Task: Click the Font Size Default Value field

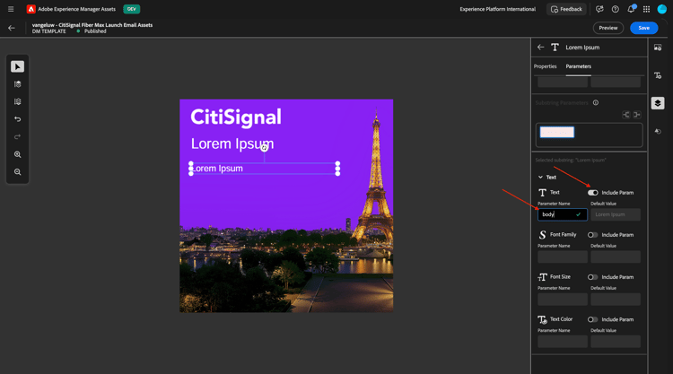Action: (x=616, y=300)
